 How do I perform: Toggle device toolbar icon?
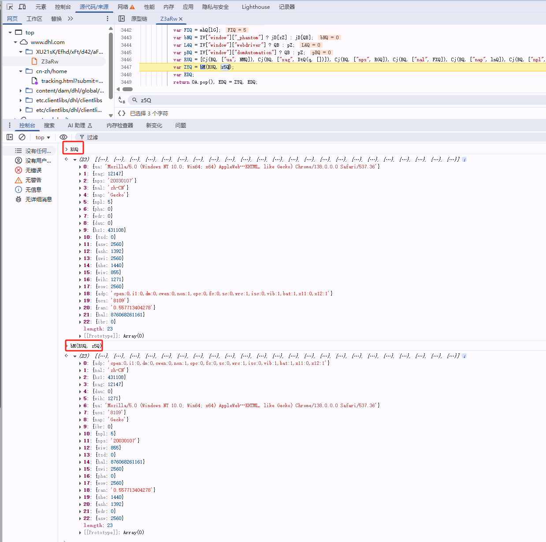[x=22, y=7]
